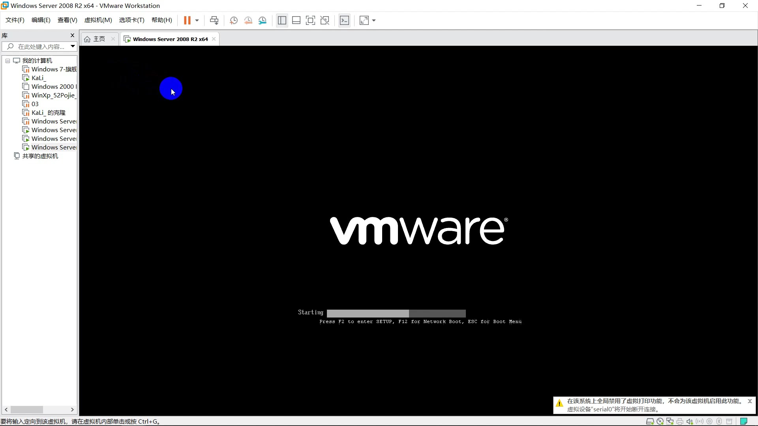Select the KaLi_ virtual machine
This screenshot has width=758, height=426.
coord(35,78)
